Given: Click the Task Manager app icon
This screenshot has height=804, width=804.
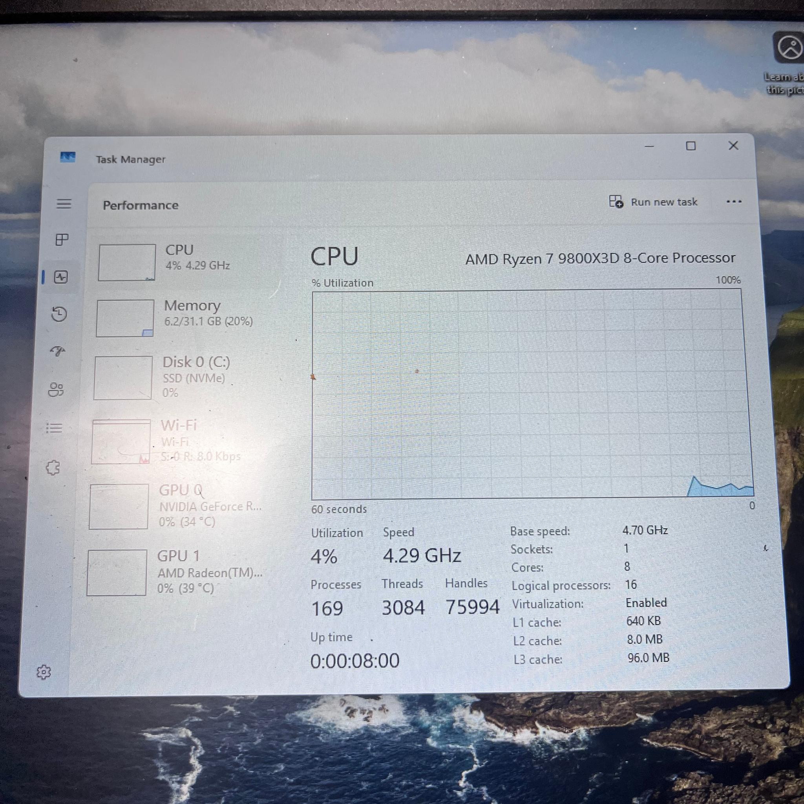Looking at the screenshot, I should pos(68,157).
